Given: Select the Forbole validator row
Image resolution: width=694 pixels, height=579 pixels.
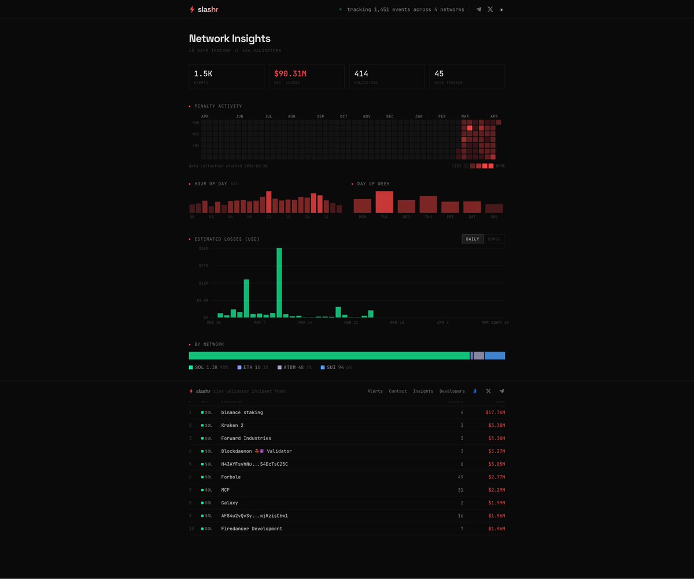Looking at the screenshot, I should tap(347, 477).
